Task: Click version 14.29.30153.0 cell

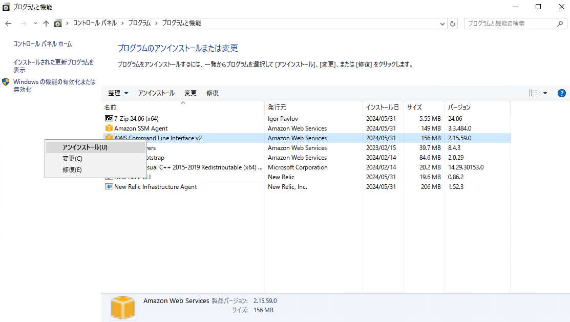Action: [x=466, y=167]
